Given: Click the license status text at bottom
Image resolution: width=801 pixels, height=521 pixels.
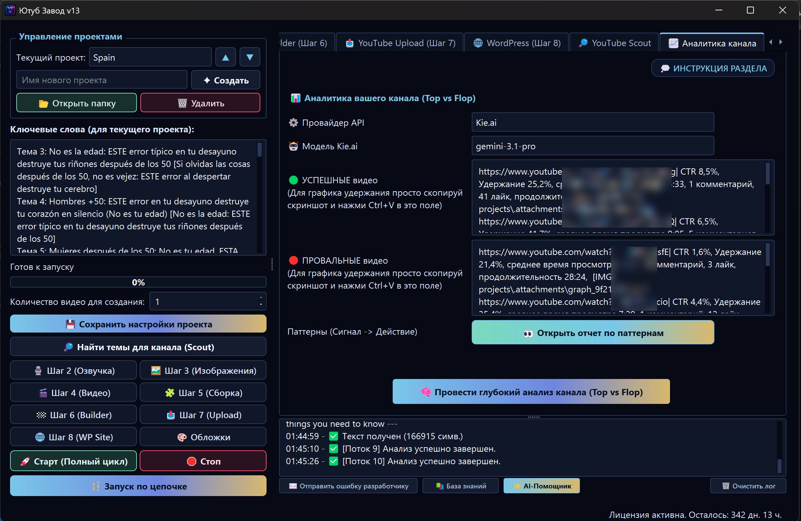Looking at the screenshot, I should click(695, 515).
